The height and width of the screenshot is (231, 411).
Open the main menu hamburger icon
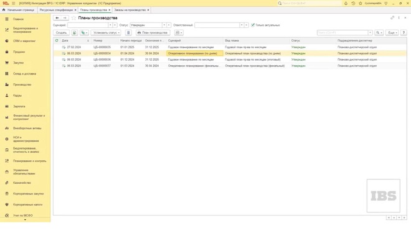pos(13,3)
